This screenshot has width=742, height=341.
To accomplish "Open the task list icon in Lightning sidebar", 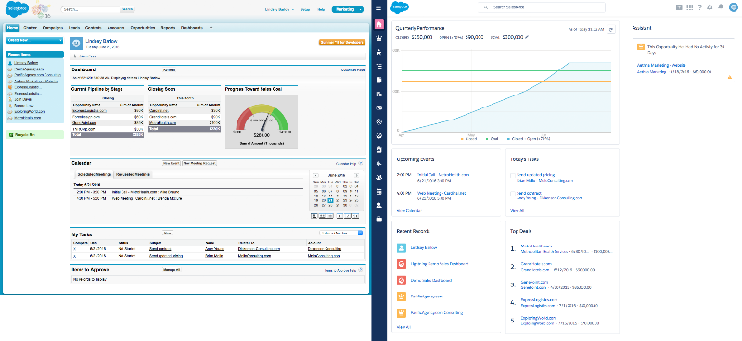I will (378, 66).
